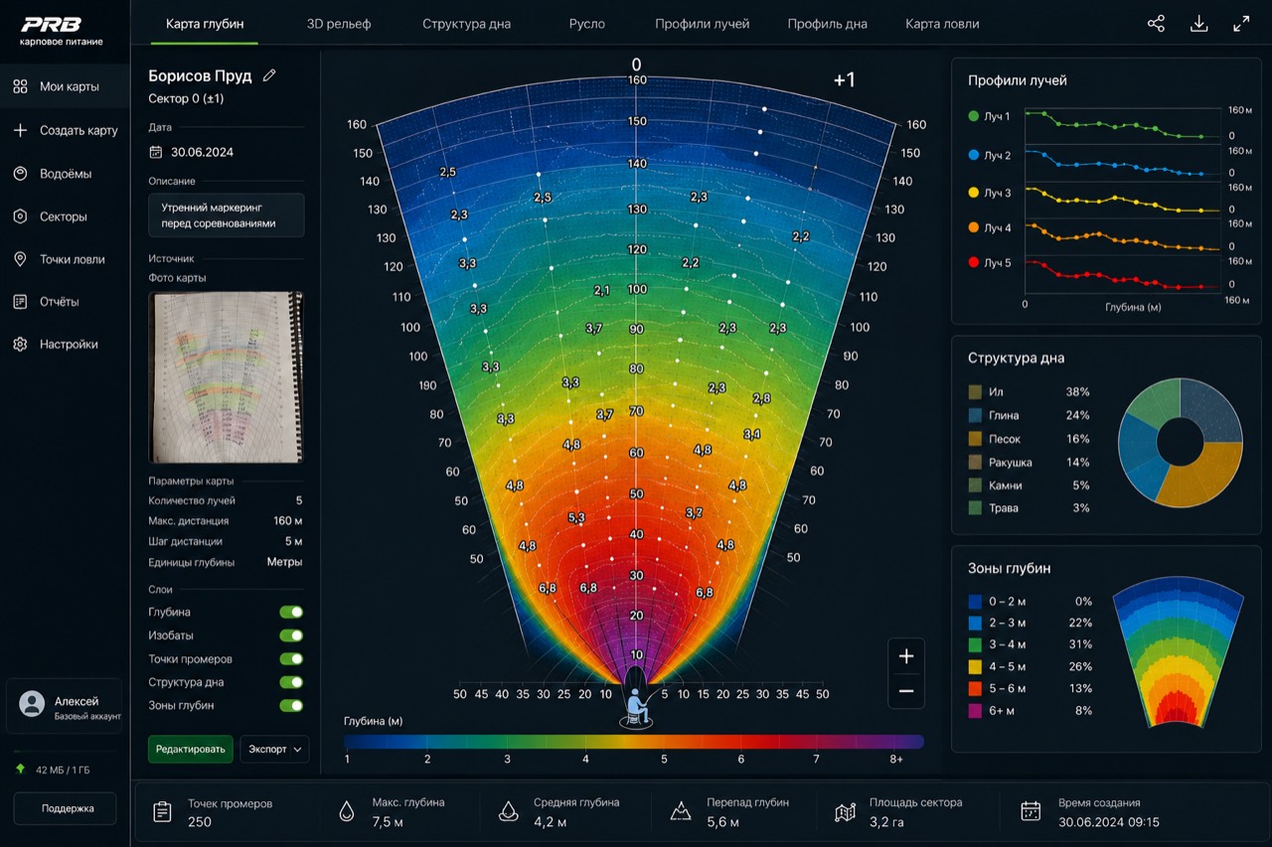The width and height of the screenshot is (1272, 847).
Task: Click the Секторы hexagon icon
Action: (20, 216)
